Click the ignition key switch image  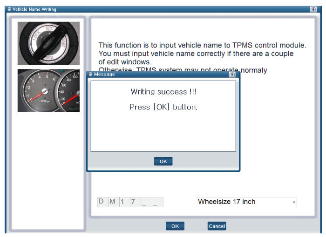pyautogui.click(x=48, y=43)
